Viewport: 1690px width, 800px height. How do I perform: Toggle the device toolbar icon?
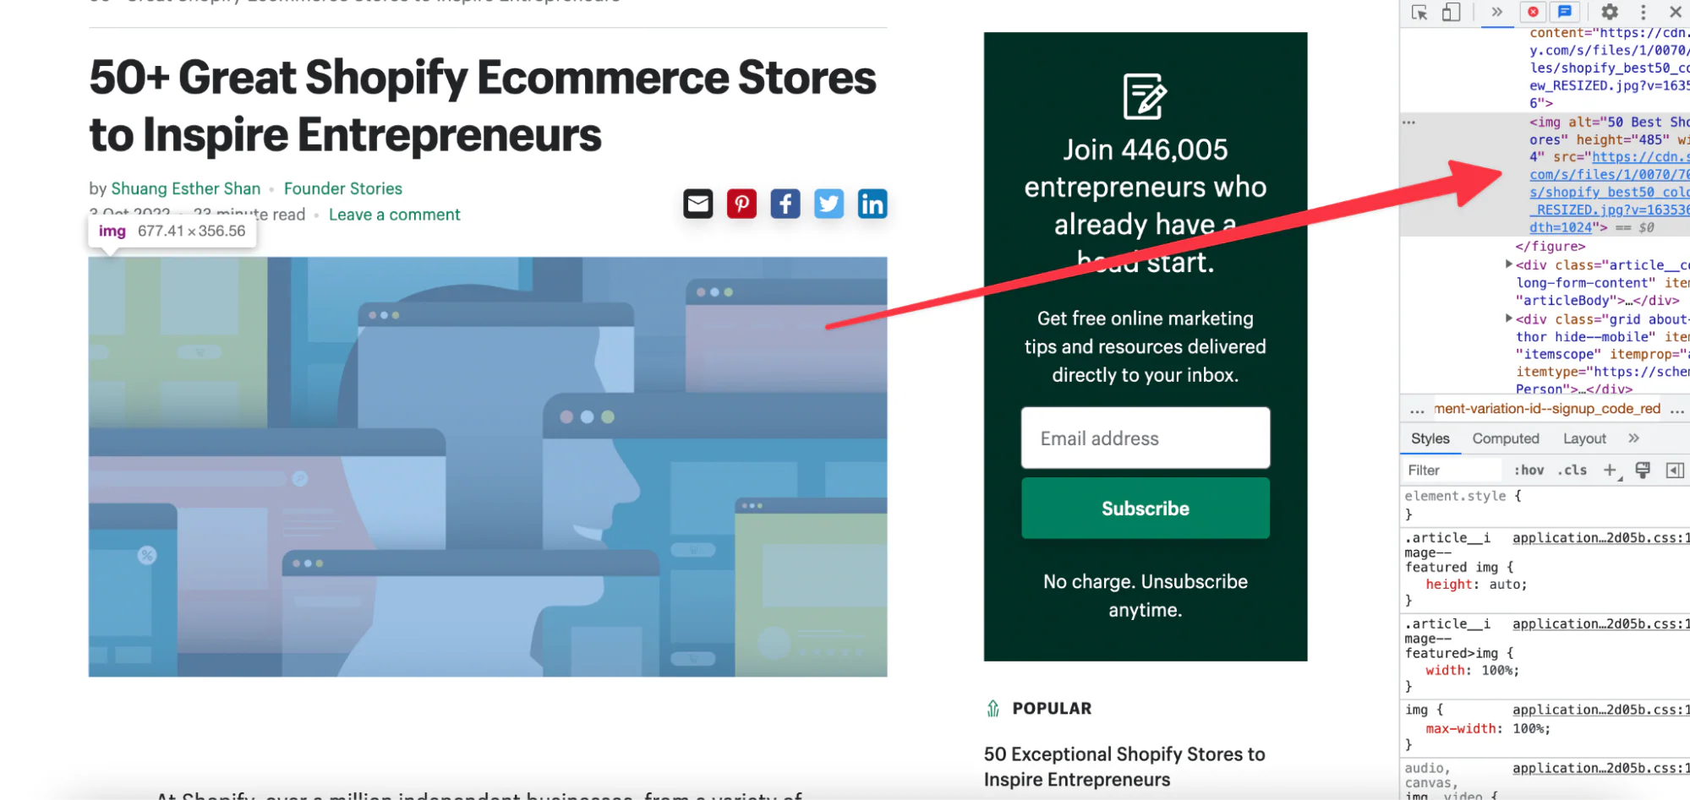click(x=1451, y=13)
